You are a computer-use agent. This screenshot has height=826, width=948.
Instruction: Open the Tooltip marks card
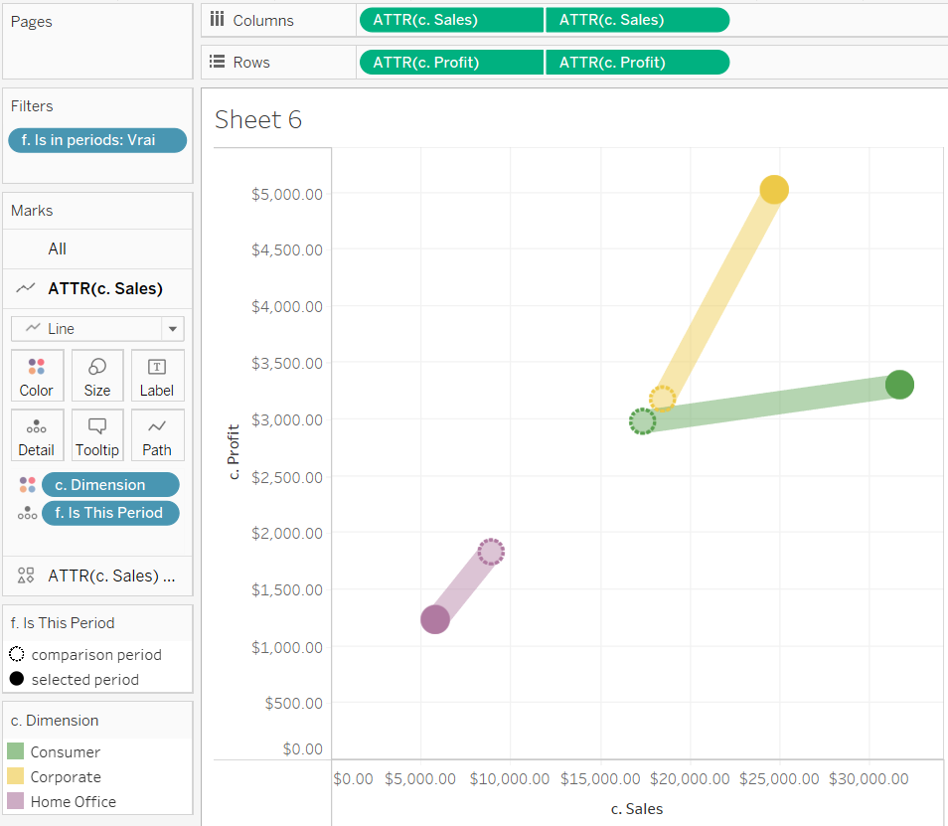[97, 435]
